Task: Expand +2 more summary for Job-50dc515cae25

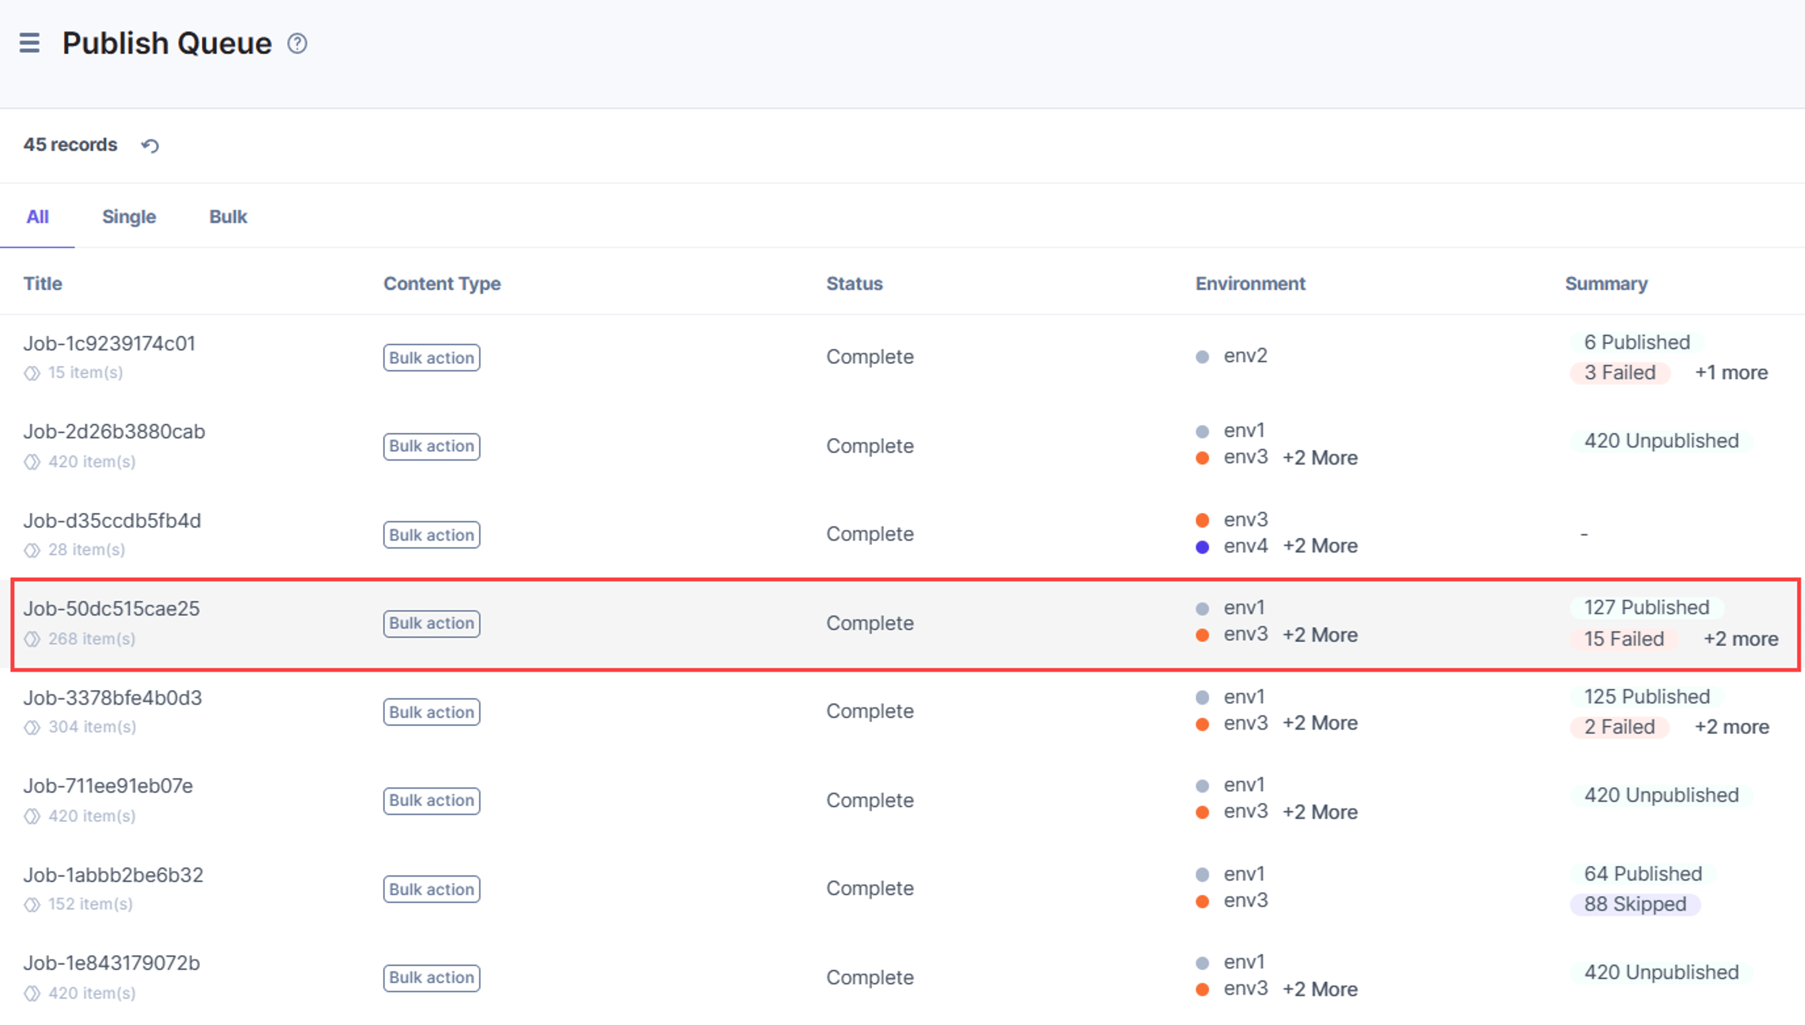Action: pos(1740,639)
